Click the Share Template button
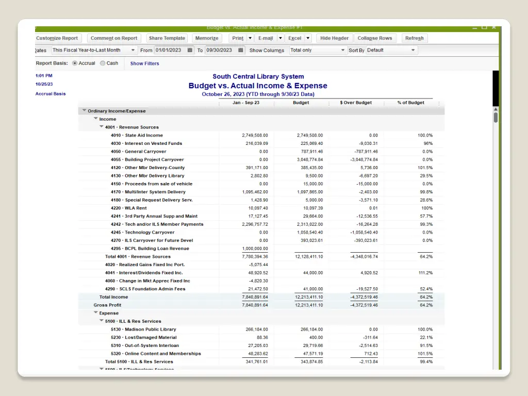The height and width of the screenshot is (396, 528). [x=167, y=38]
